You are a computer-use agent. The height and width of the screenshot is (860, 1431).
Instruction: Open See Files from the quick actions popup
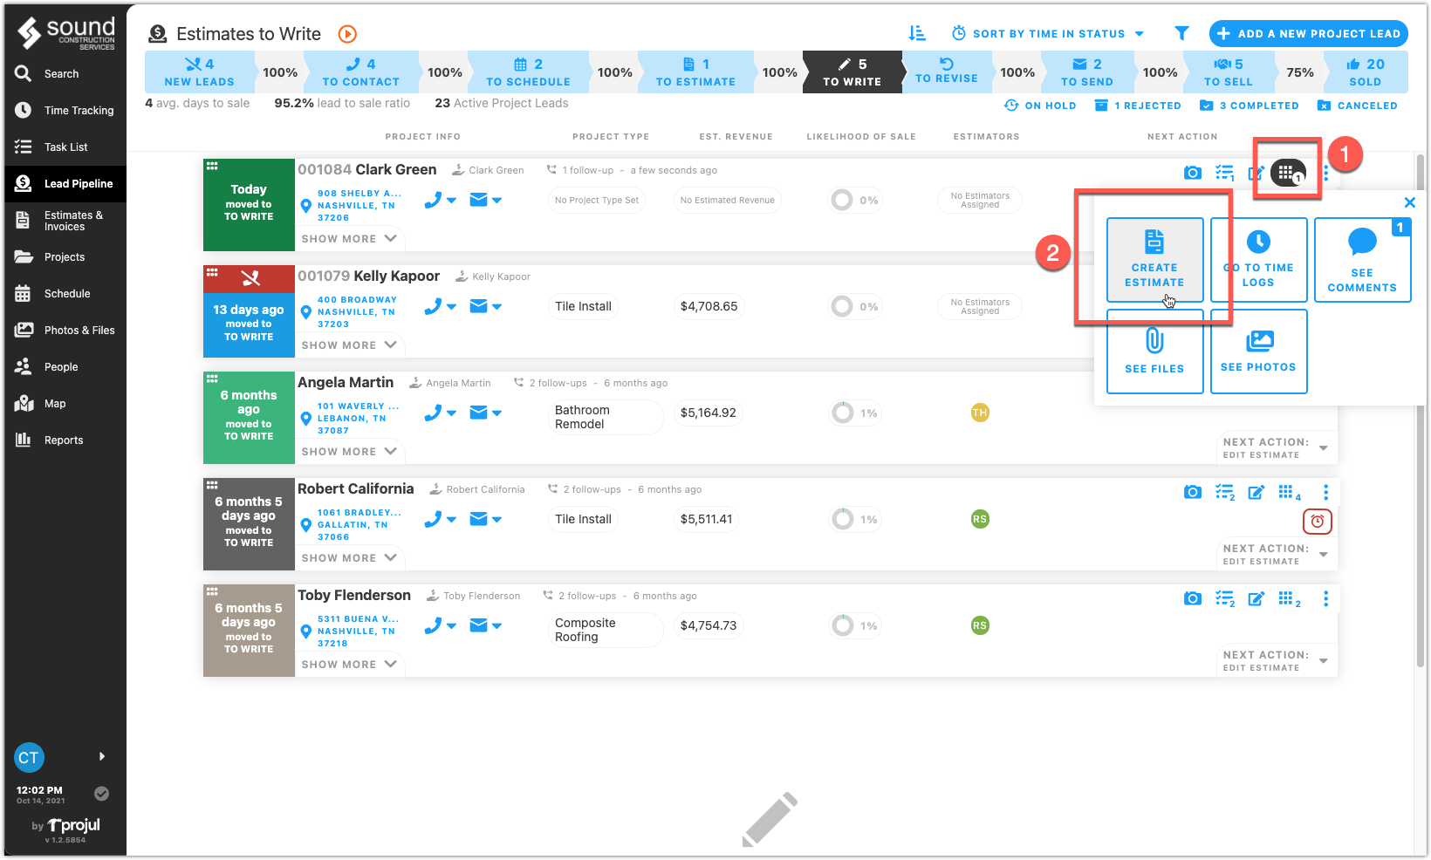click(x=1154, y=352)
